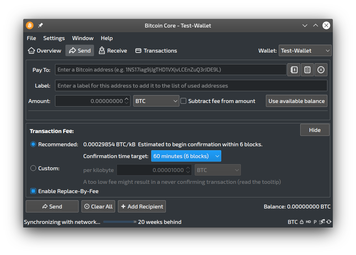
Task: Click the wallet encryption lock icon in status bar
Action: coord(302,222)
